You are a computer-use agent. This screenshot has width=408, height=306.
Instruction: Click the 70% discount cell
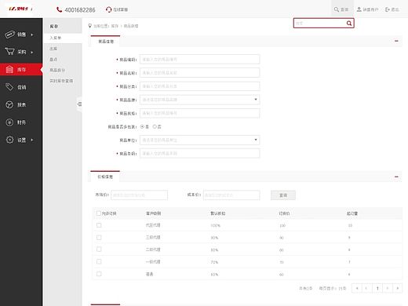click(214, 262)
